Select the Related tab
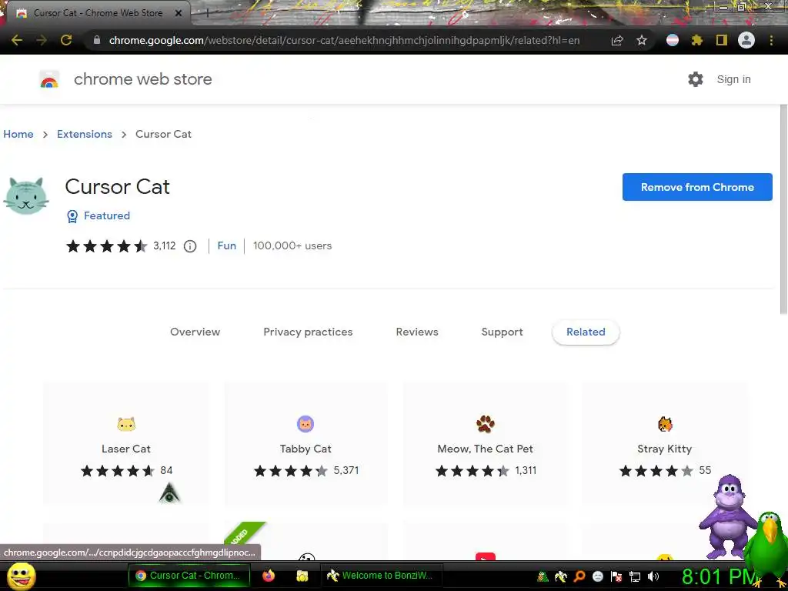The height and width of the screenshot is (591, 788). click(x=586, y=332)
